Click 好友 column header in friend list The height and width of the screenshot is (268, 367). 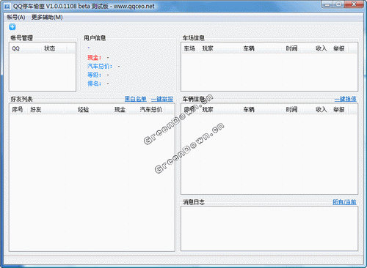pyautogui.click(x=46, y=110)
